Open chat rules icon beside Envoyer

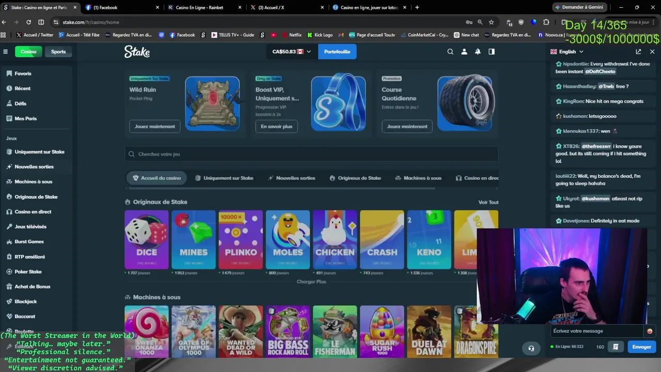(x=616, y=347)
